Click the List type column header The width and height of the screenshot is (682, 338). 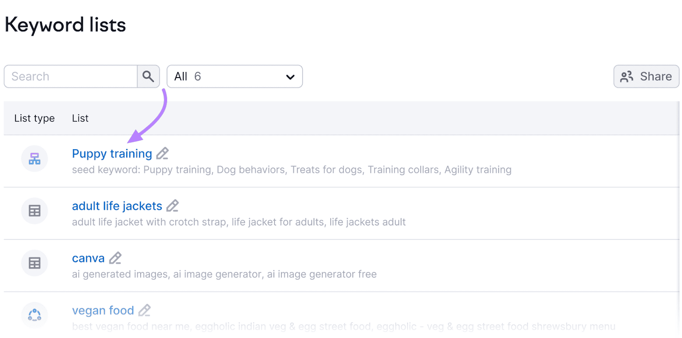34,118
